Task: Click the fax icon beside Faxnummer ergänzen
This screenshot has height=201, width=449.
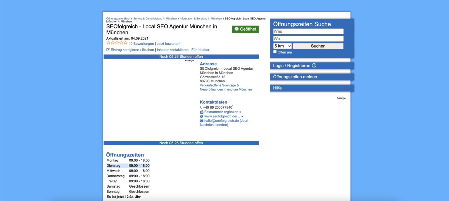Action: coord(201,112)
